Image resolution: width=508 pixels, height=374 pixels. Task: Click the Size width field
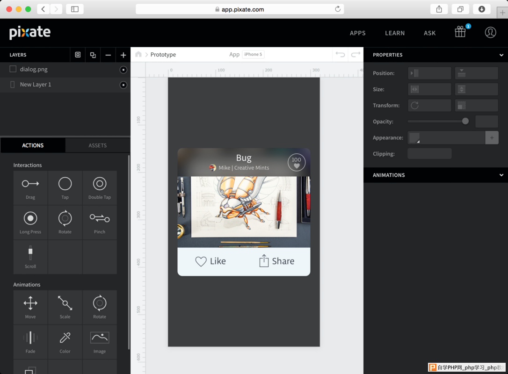(x=429, y=89)
